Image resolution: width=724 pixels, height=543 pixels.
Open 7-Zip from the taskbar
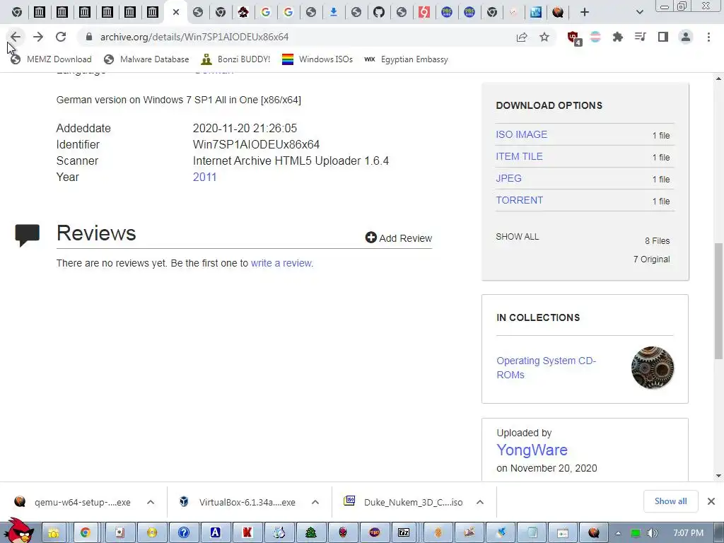pos(404,532)
